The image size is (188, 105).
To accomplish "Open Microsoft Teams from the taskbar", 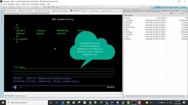I will [107, 102].
